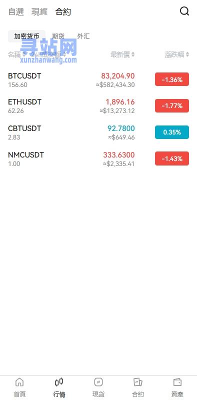197x400 pixels.
Task: Select the 合約 top tab
Action: pos(63,11)
